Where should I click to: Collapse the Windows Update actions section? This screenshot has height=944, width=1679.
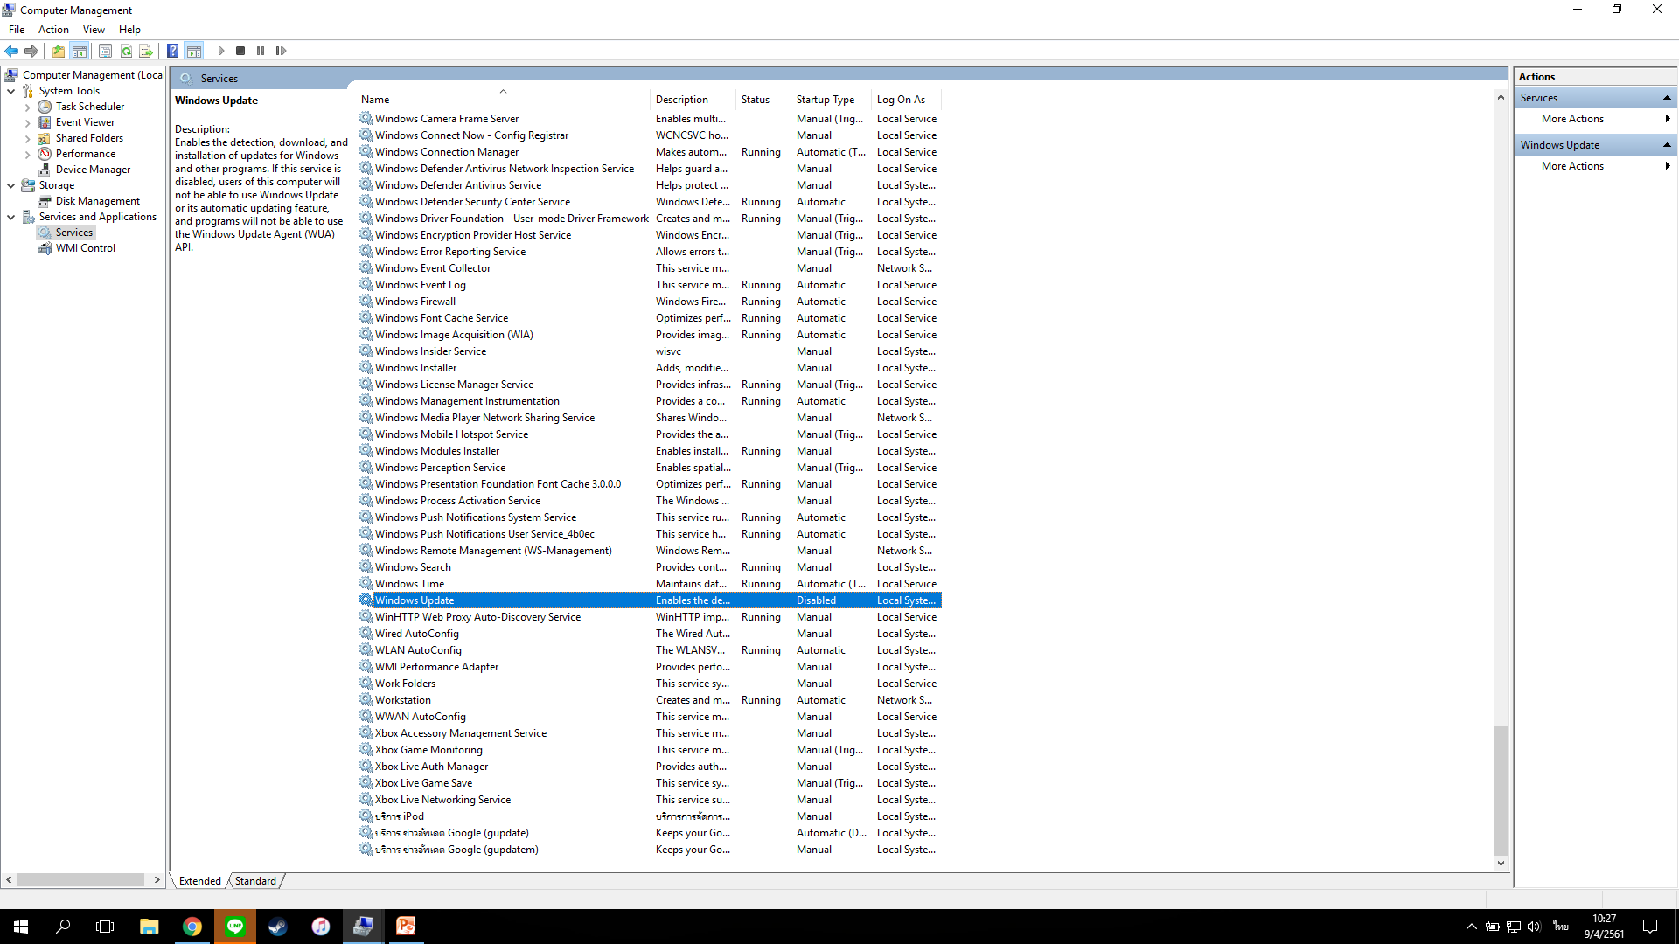[x=1667, y=145]
